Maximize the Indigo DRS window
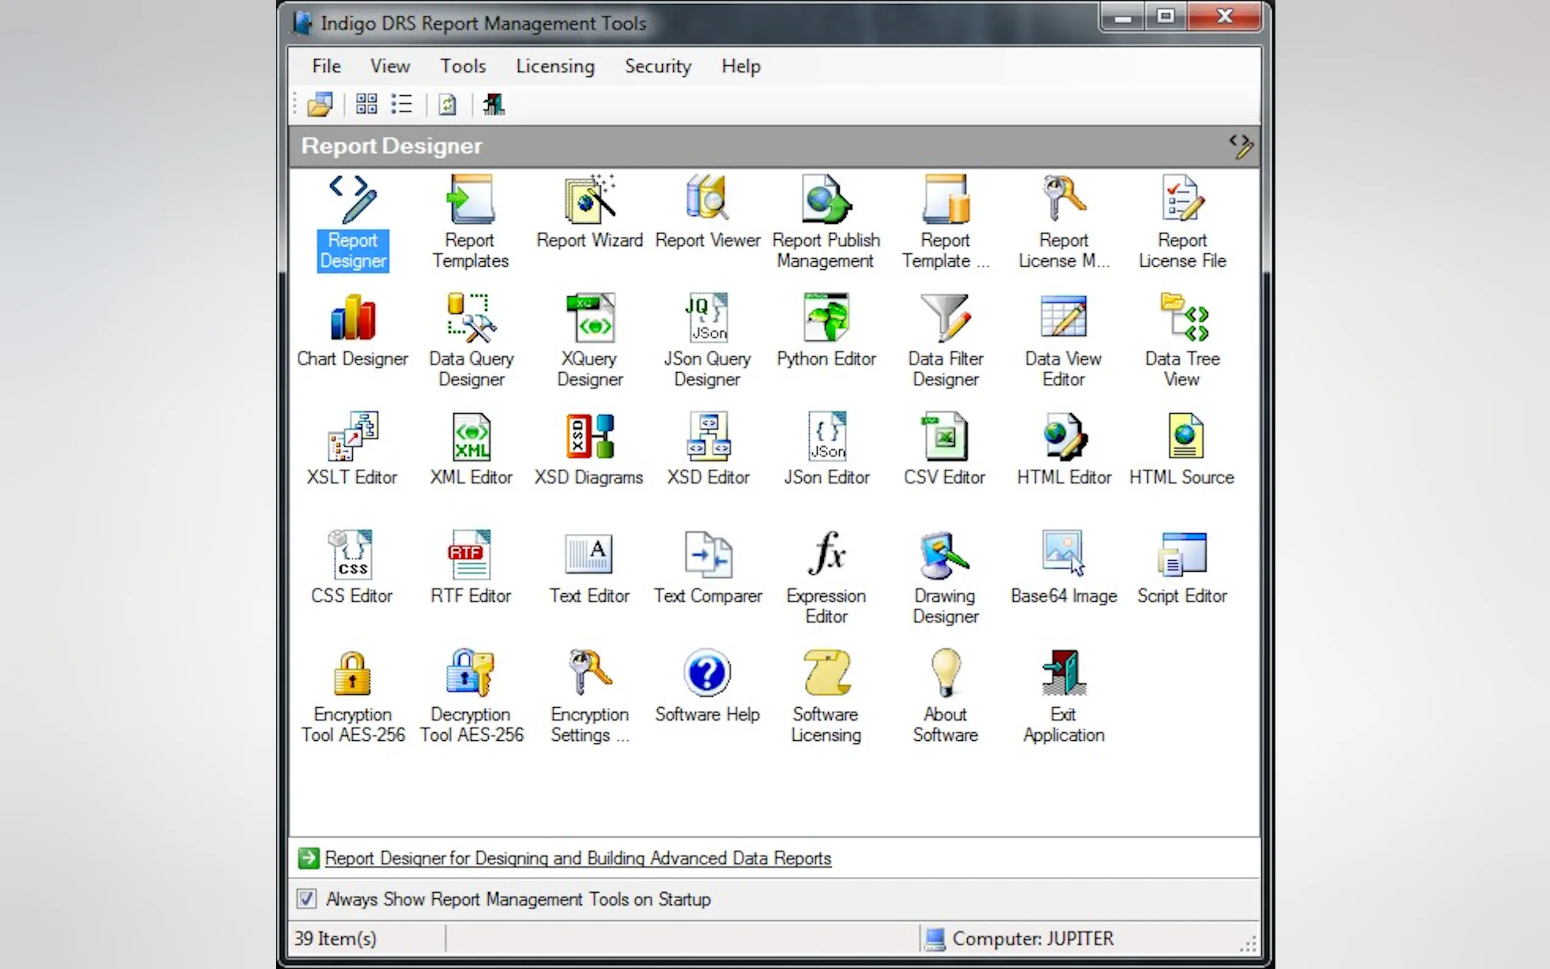The width and height of the screenshot is (1550, 969). [x=1166, y=16]
